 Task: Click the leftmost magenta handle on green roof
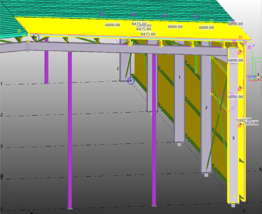point(102,14)
